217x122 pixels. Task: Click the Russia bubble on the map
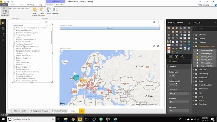(147, 67)
